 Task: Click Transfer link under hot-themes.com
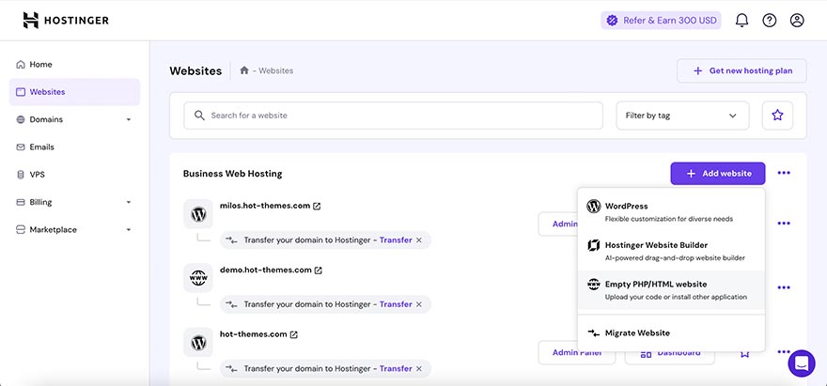click(396, 368)
